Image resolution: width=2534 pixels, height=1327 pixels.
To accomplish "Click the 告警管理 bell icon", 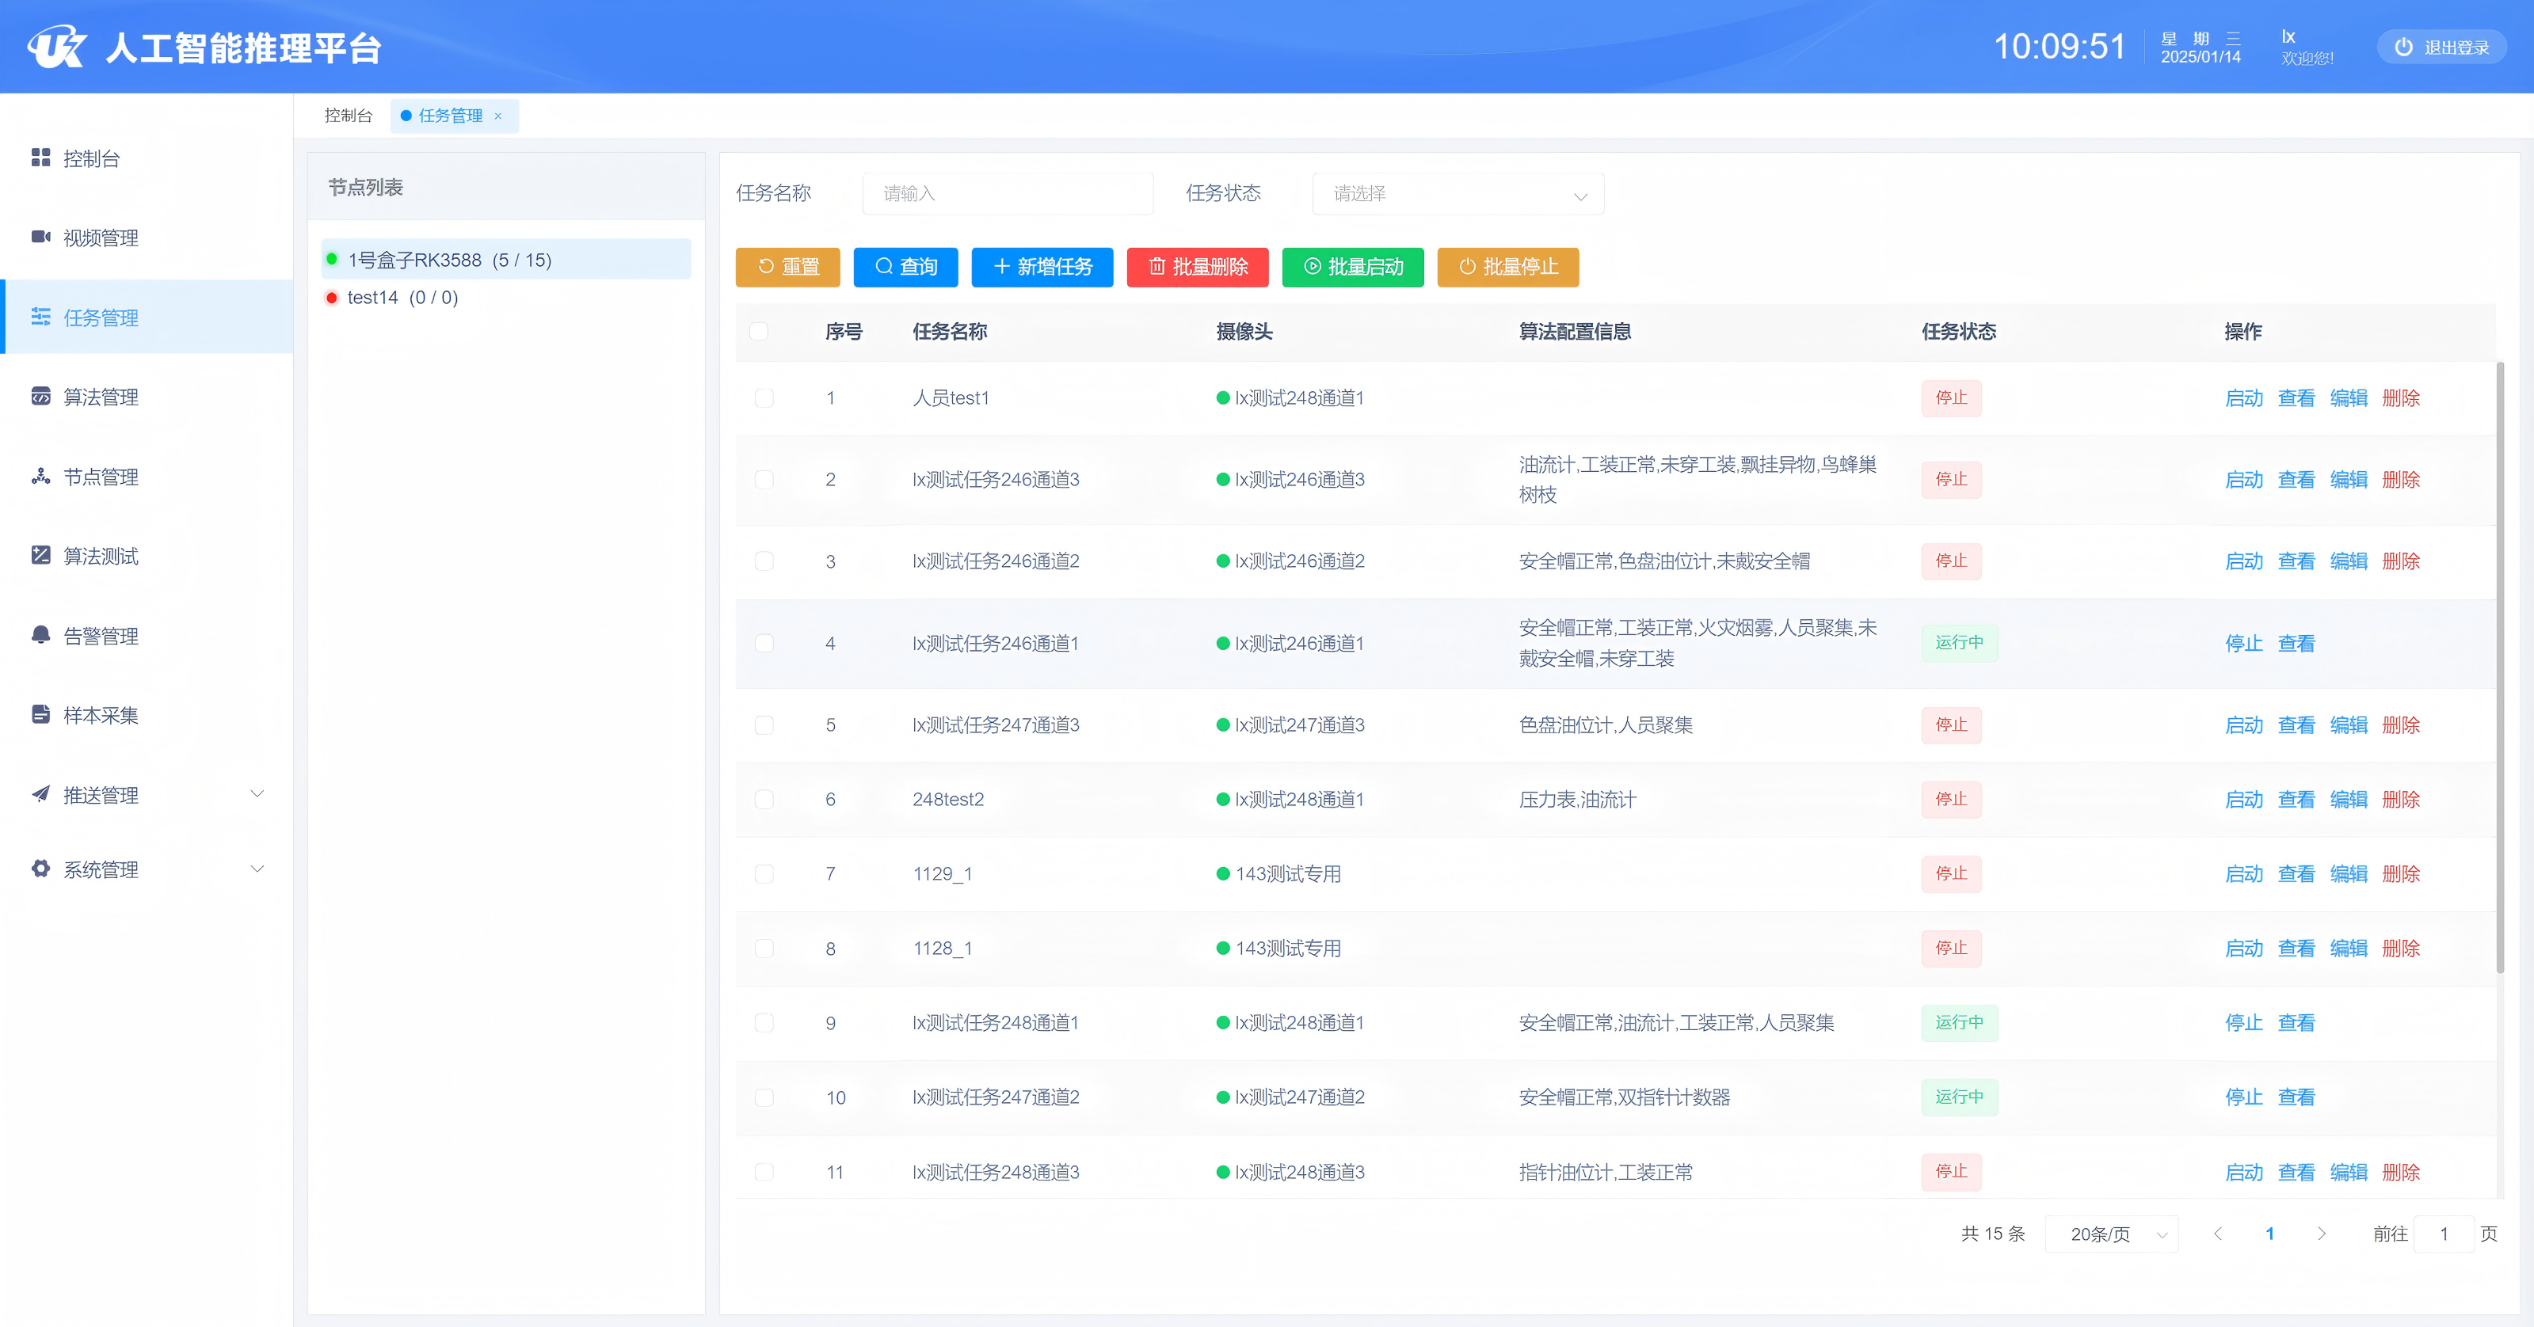I will tap(40, 635).
